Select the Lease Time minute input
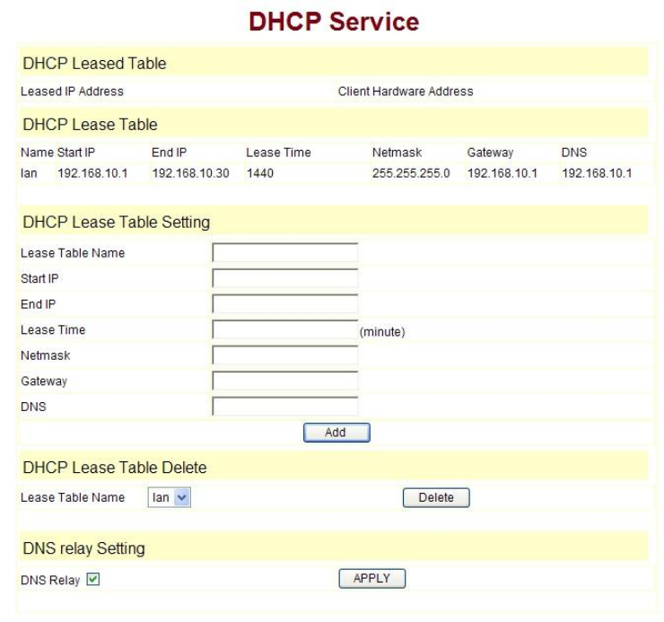 285,330
